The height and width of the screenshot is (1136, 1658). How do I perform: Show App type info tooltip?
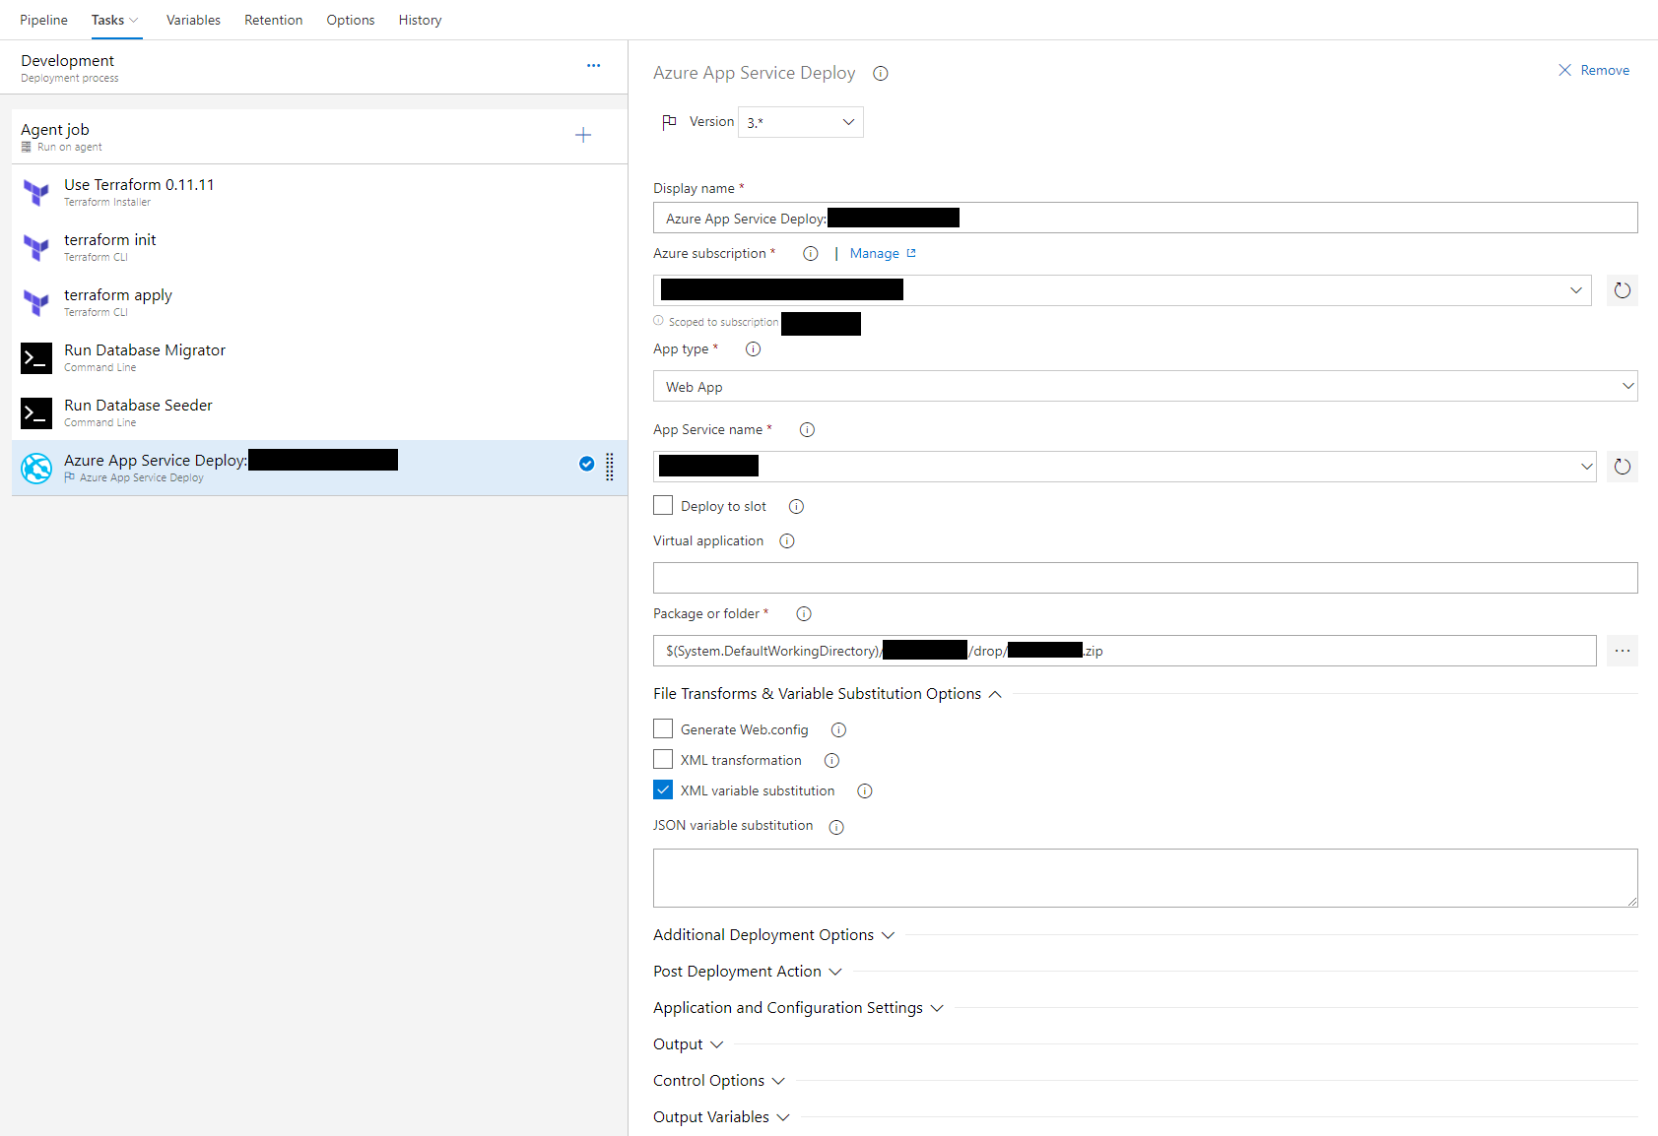753,349
